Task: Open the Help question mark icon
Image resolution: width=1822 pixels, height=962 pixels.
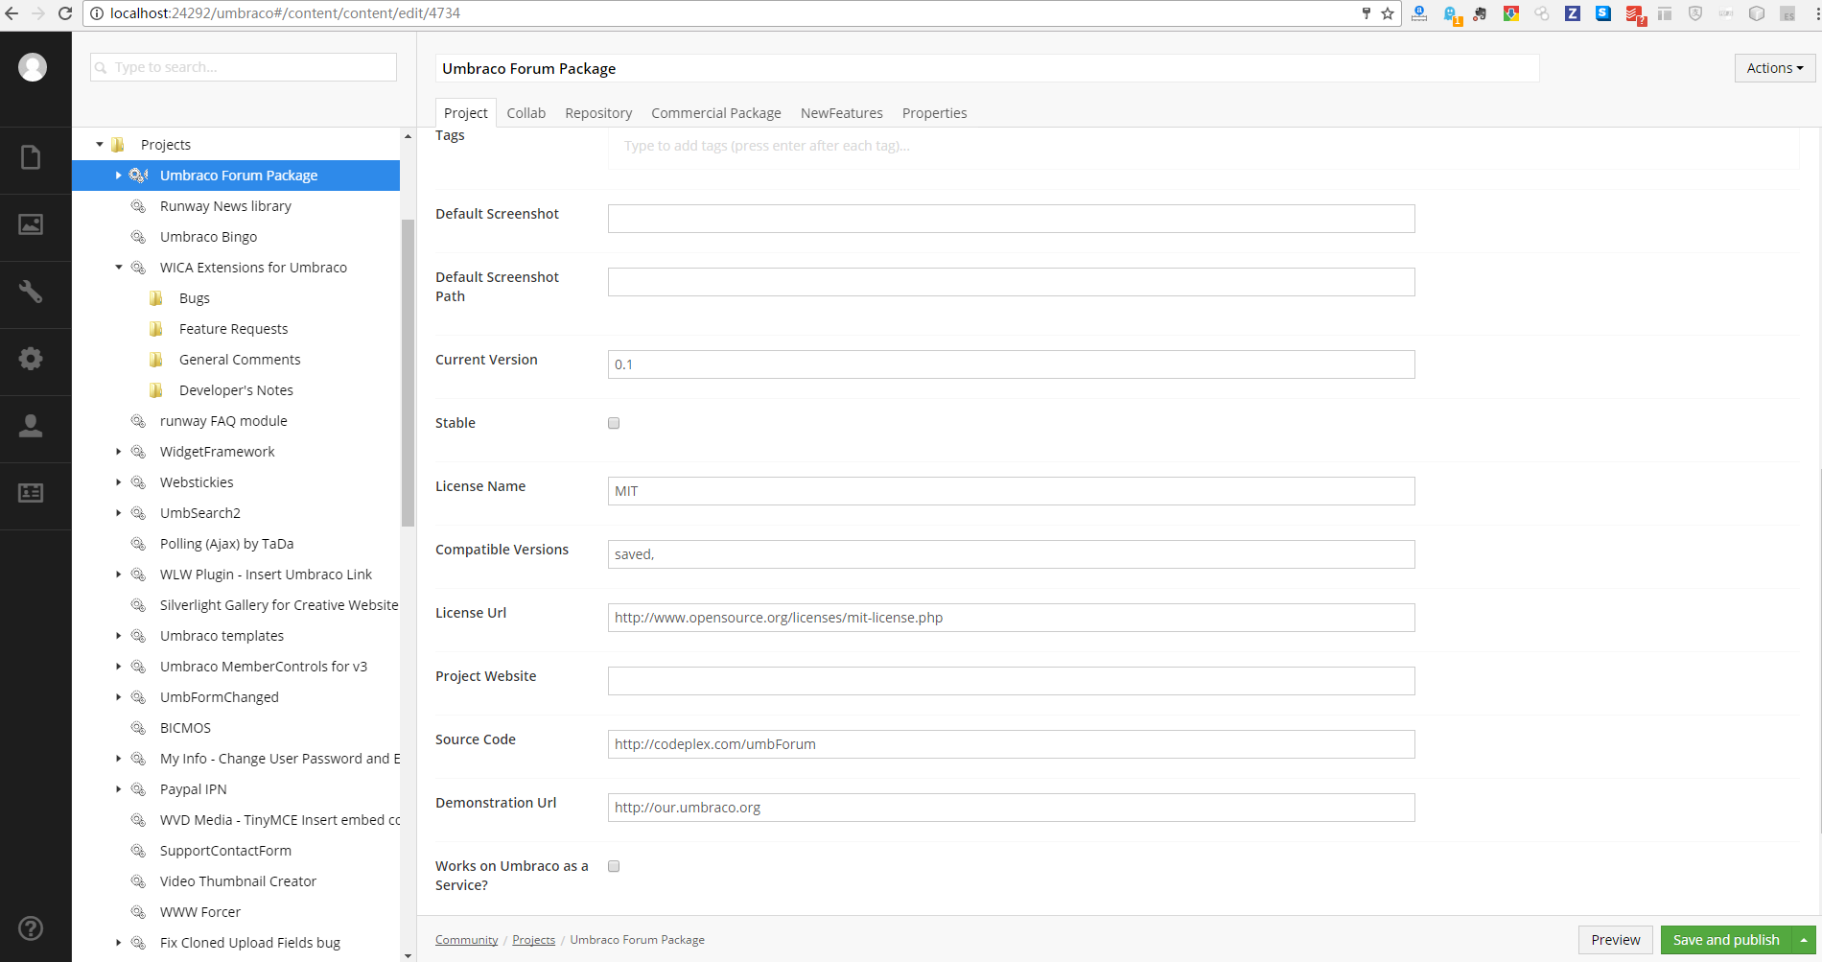Action: pyautogui.click(x=31, y=927)
